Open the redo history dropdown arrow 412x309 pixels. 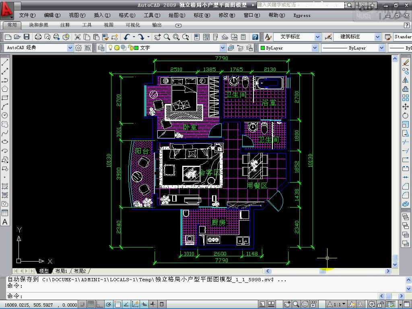(148, 37)
